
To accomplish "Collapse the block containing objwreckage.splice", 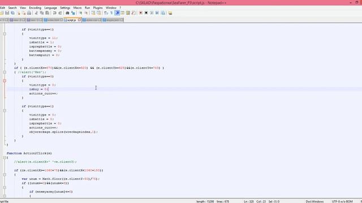I will (5, 111).
